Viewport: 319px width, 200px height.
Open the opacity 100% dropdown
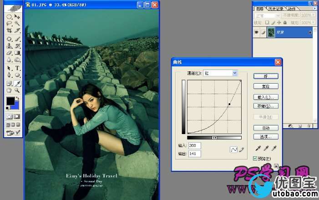pos(313,15)
